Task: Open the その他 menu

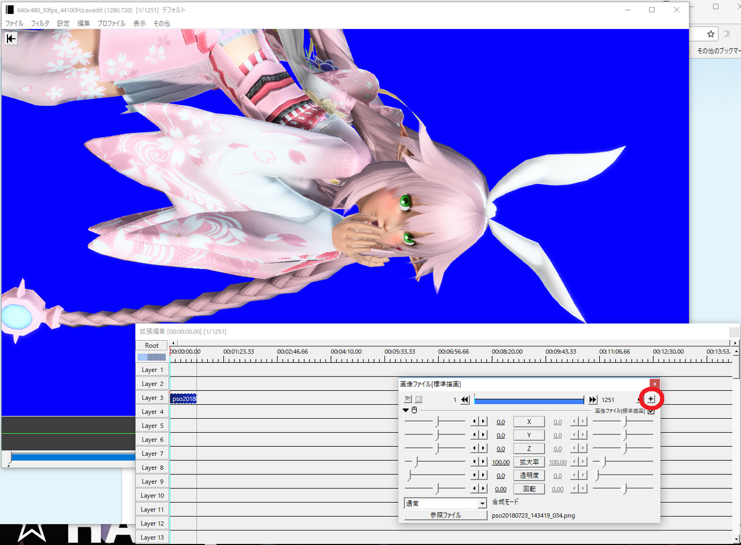Action: pos(162,24)
